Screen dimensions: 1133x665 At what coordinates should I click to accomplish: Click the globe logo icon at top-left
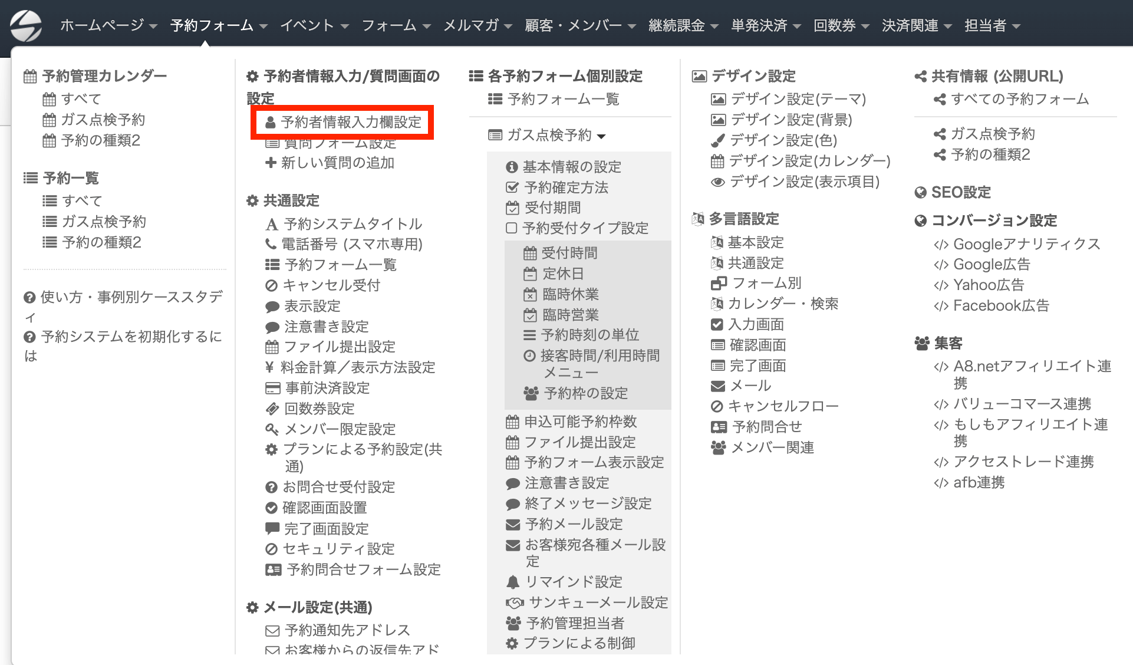tap(26, 26)
